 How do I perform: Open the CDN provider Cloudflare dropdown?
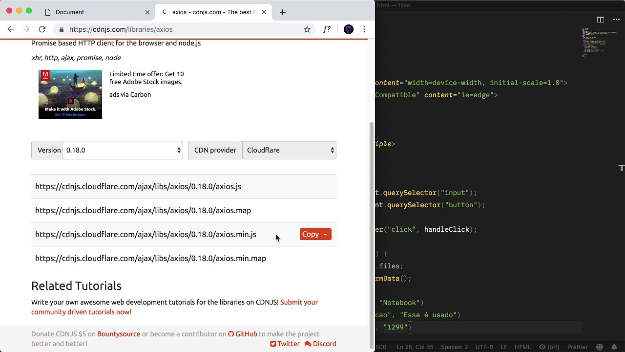point(290,150)
